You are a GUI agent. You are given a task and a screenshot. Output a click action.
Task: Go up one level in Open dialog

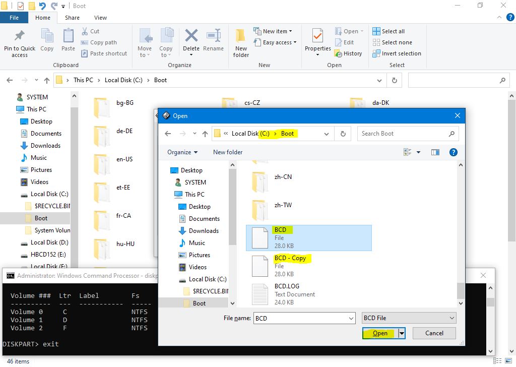click(205, 134)
